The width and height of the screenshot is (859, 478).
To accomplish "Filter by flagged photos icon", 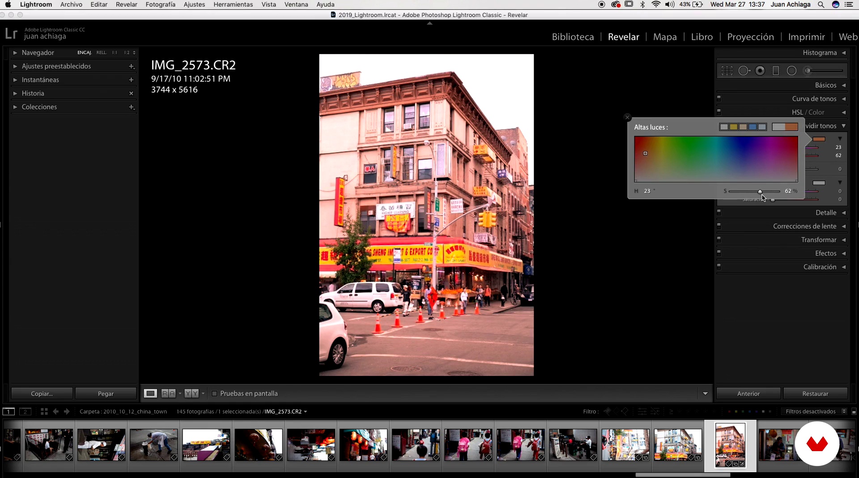I will pos(607,411).
